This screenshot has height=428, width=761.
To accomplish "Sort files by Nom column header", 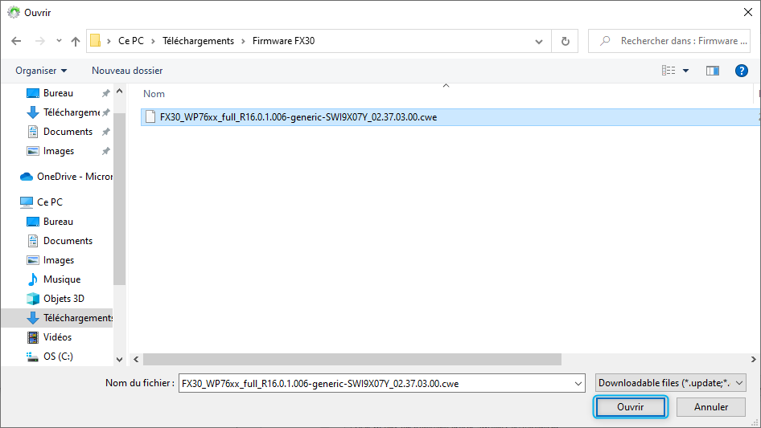I will click(154, 94).
